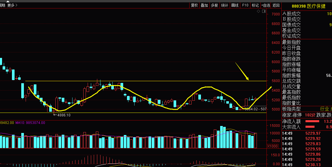Click the 涨家.涨停 102/2 entry
The height and width of the screenshot is (167, 332).
[x=299, y=115]
